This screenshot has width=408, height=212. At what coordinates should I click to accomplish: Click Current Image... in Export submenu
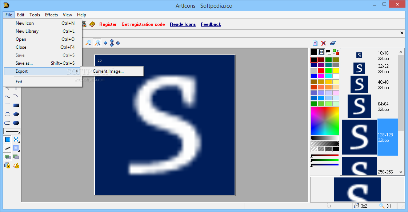(112, 71)
